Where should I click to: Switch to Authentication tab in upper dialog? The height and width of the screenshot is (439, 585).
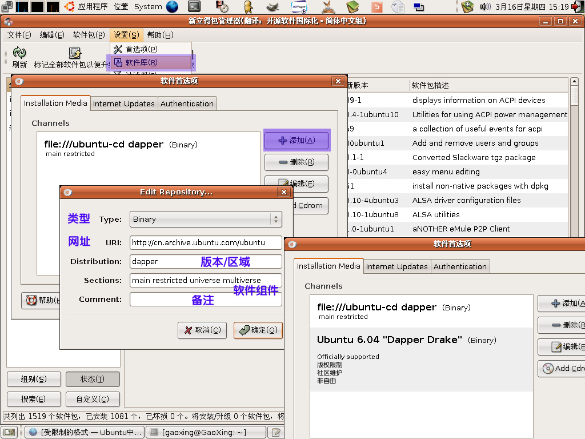tap(187, 103)
